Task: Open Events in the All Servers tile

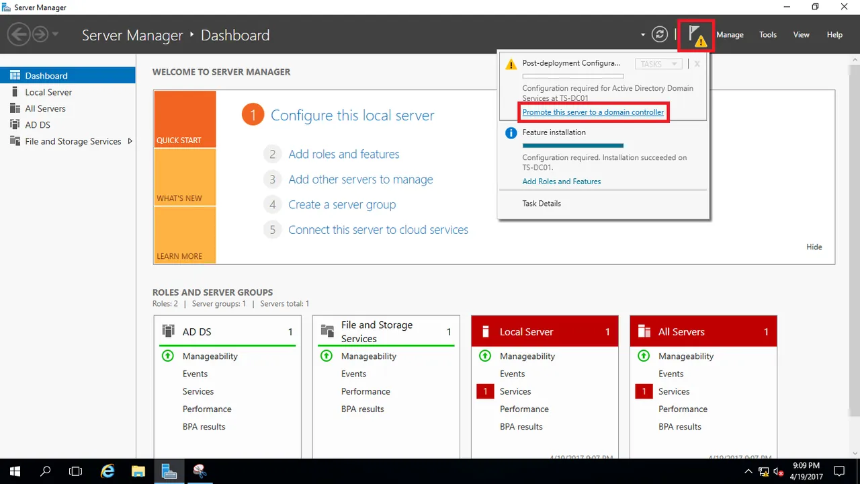Action: (671, 374)
